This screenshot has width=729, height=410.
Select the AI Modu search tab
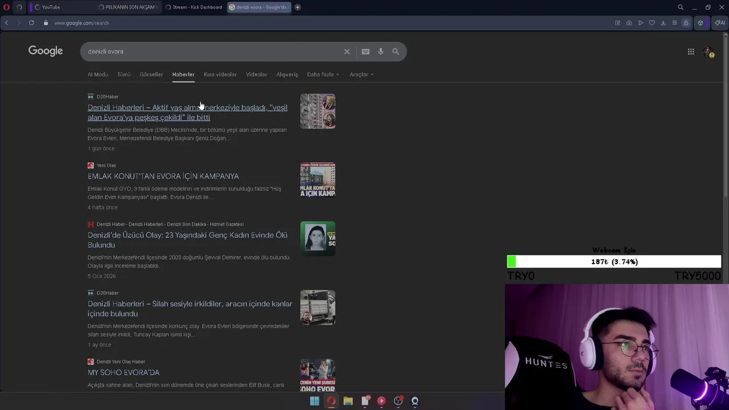tap(97, 75)
